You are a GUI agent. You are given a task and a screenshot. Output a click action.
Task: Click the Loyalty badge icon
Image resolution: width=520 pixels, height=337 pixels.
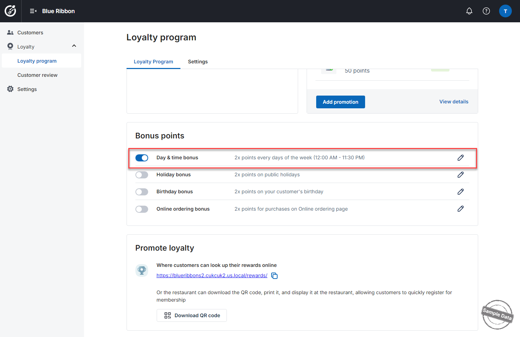pyautogui.click(x=10, y=46)
